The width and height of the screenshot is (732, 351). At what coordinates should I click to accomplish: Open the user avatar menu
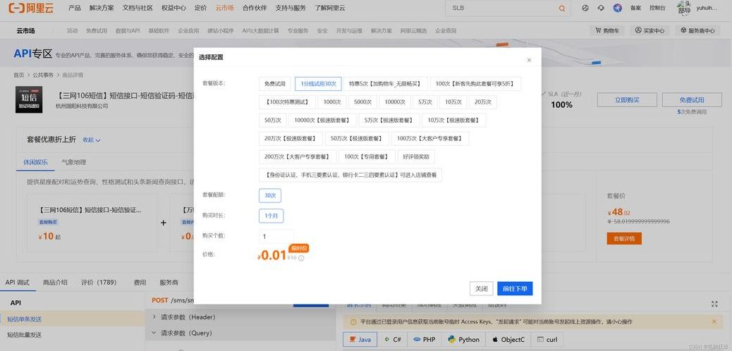(x=683, y=8)
